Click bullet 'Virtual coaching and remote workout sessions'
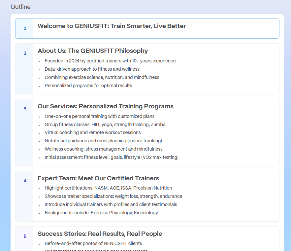This screenshot has height=251, width=291. point(93,132)
